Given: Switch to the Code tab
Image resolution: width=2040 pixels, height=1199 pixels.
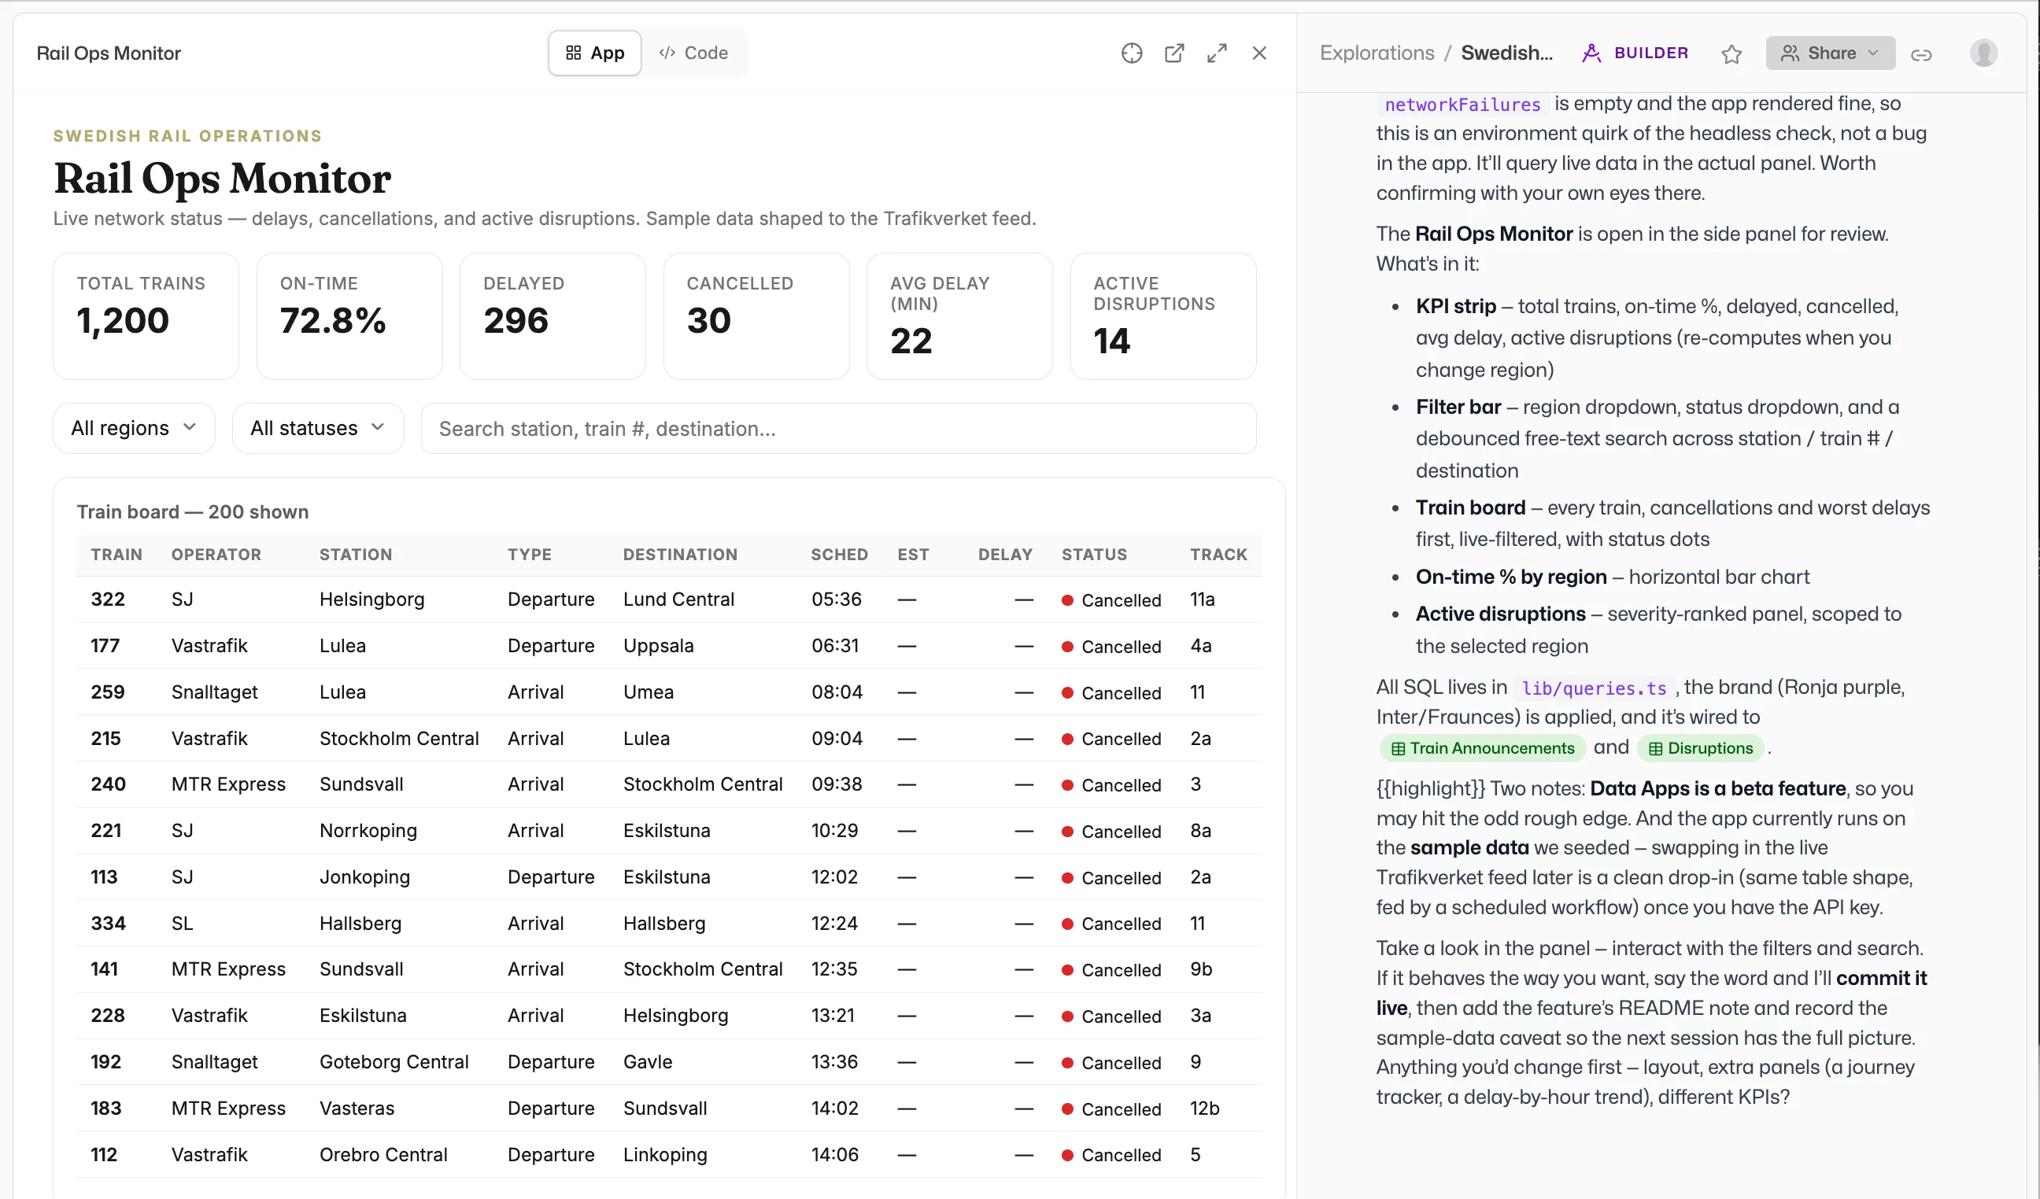Looking at the screenshot, I should click(x=693, y=53).
